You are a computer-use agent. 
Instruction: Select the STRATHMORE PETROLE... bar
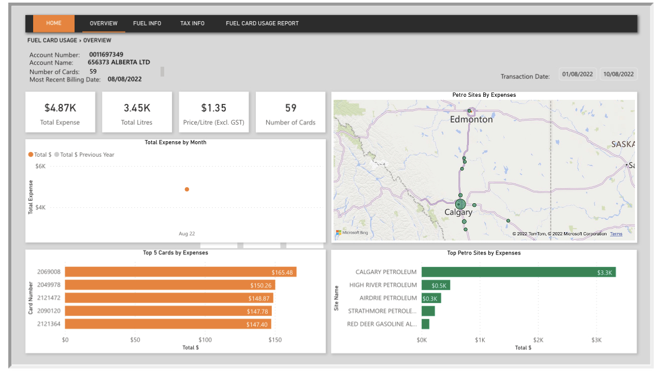(428, 311)
